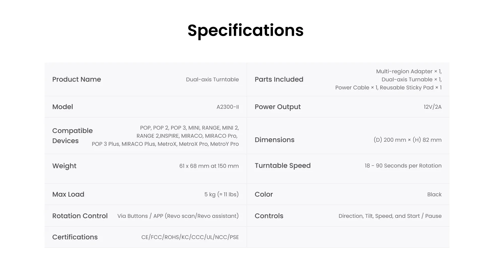This screenshot has width=494, height=269.
Task: Select the Parts Included label
Action: click(x=279, y=79)
